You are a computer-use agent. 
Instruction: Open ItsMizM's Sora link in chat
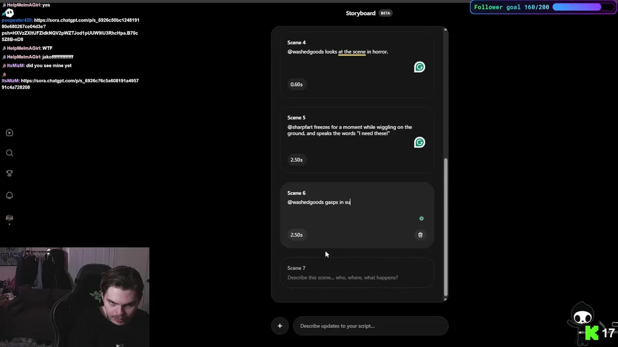point(70,84)
